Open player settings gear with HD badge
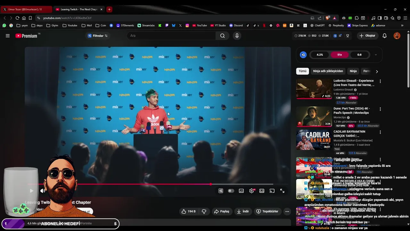This screenshot has height=231, width=410. [x=252, y=191]
